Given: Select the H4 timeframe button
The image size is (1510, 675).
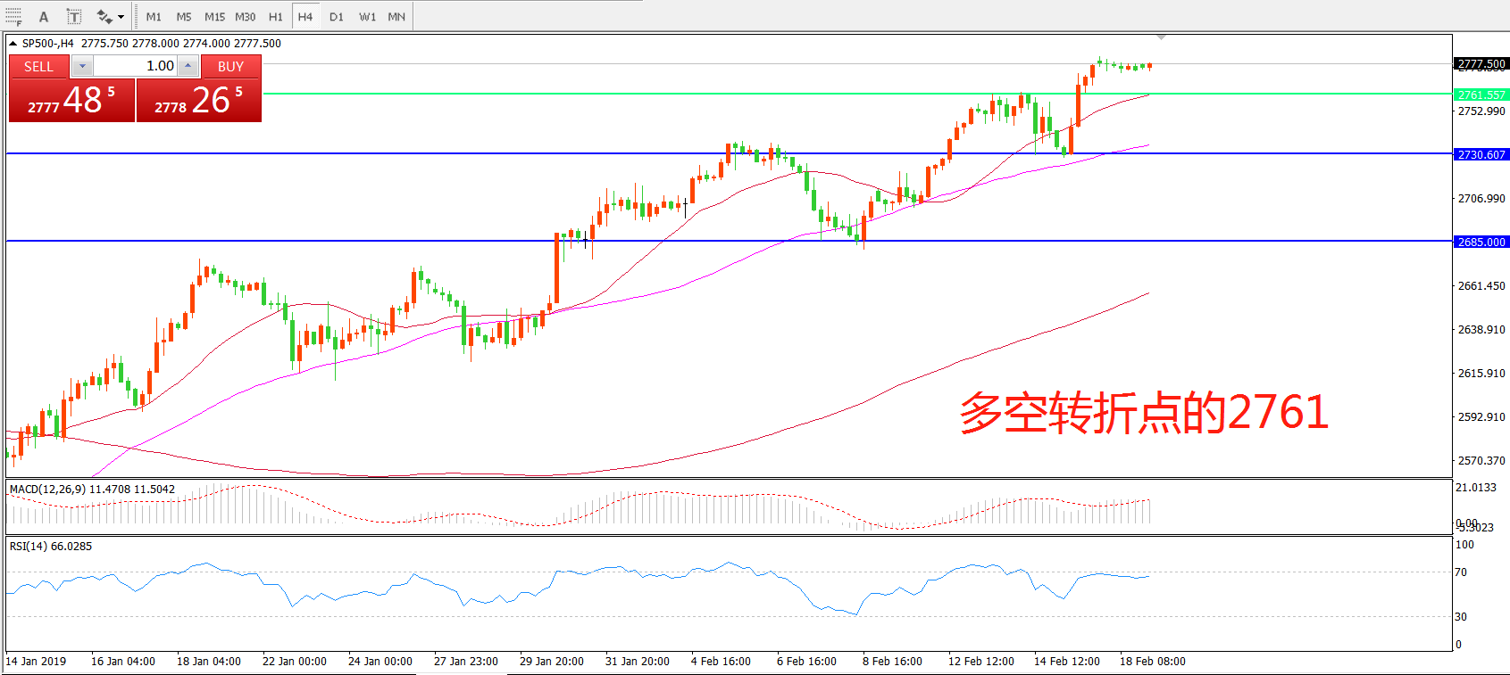Looking at the screenshot, I should coord(305,16).
